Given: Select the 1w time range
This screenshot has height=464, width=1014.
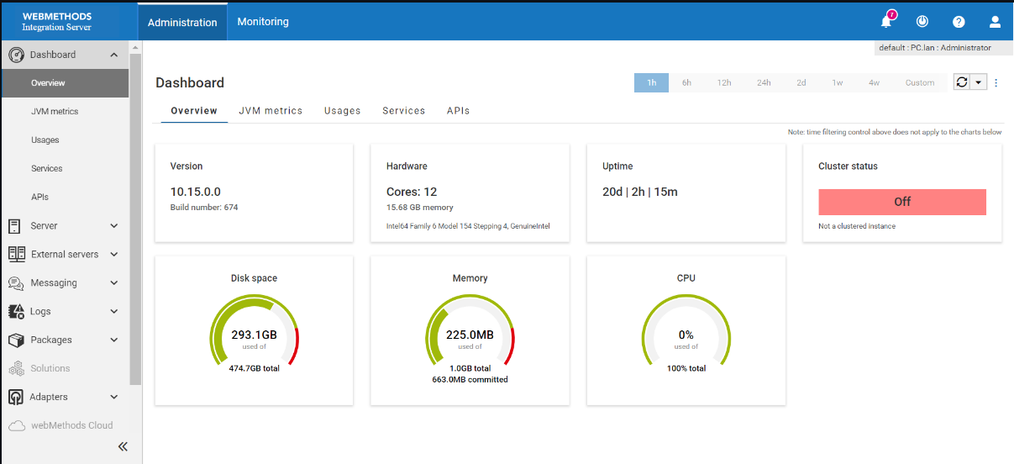Looking at the screenshot, I should (x=838, y=82).
